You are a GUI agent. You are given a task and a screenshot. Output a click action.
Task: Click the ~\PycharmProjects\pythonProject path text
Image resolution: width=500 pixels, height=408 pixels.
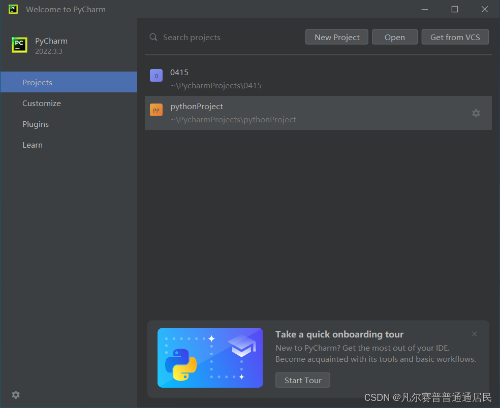coord(233,120)
